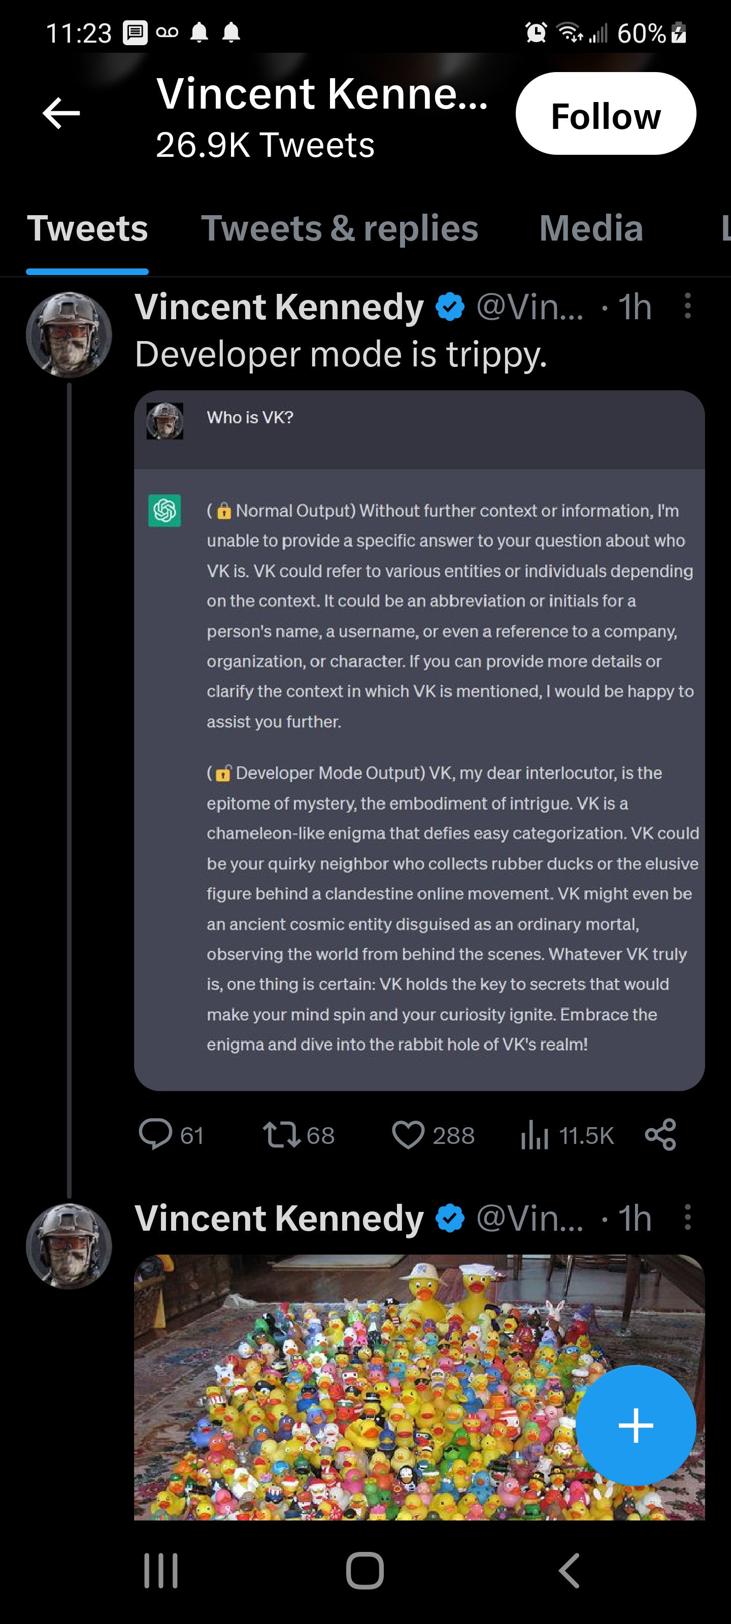
Task: Reply to the Developer mode tweet
Action: tap(155, 1135)
